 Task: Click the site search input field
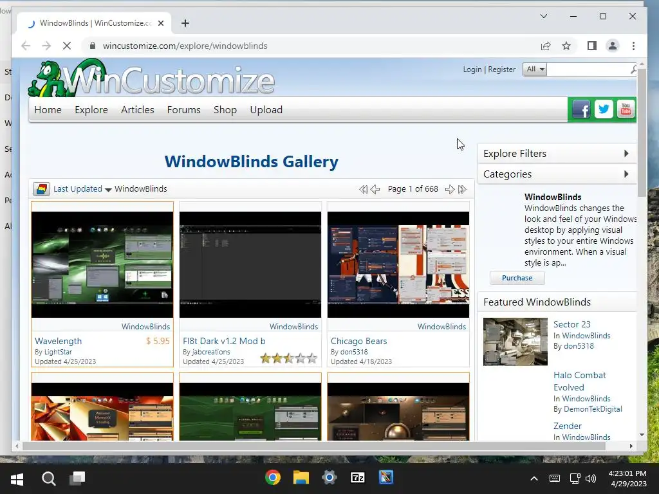[588, 69]
